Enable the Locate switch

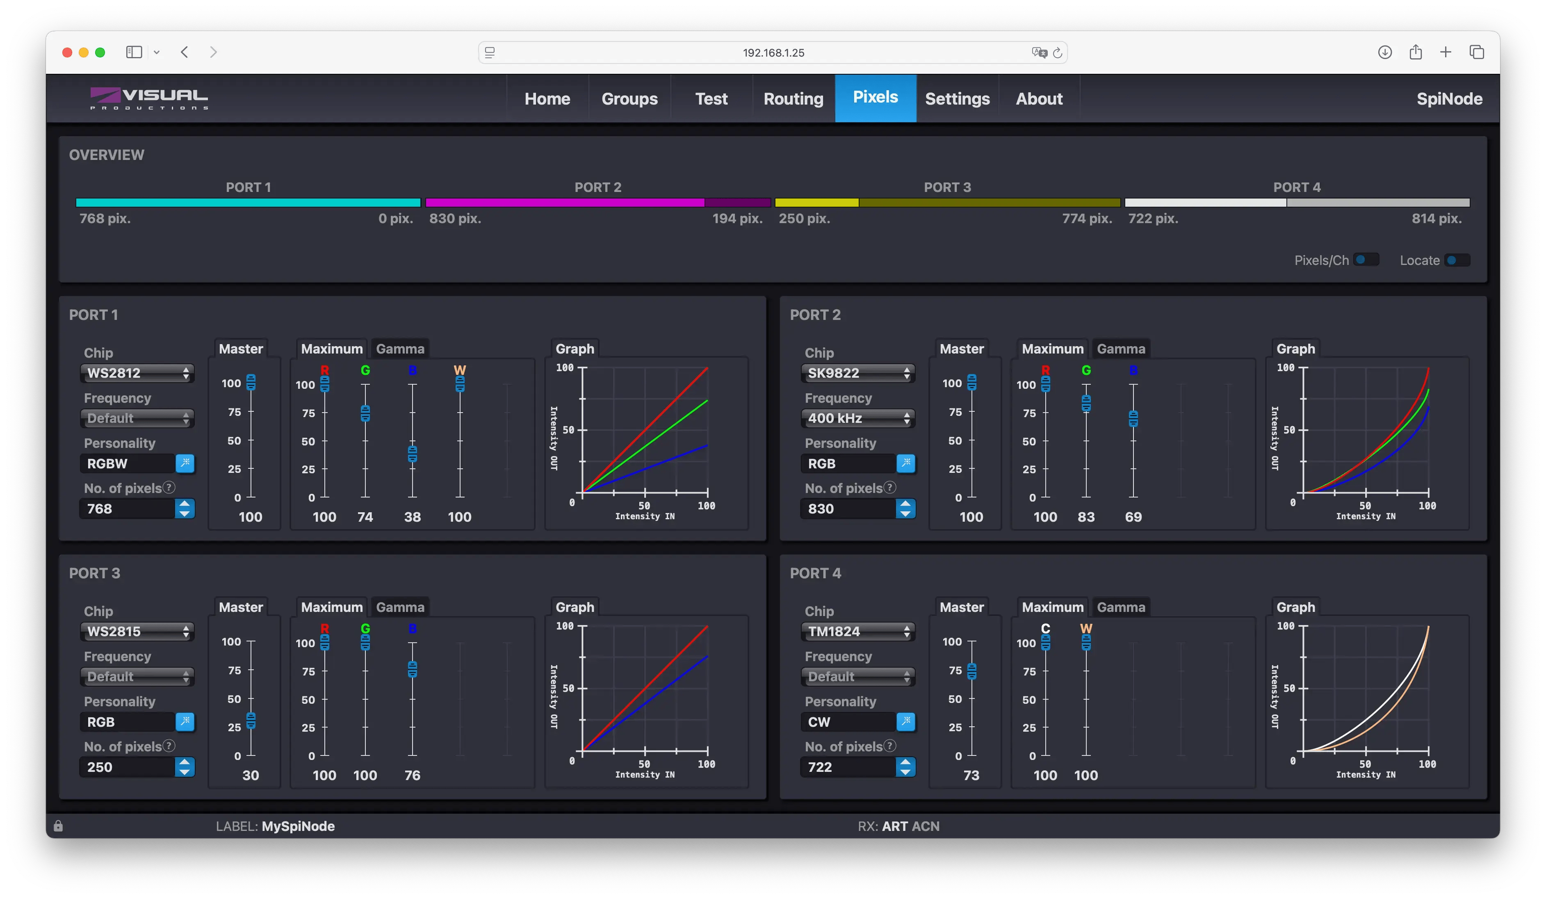1457,260
